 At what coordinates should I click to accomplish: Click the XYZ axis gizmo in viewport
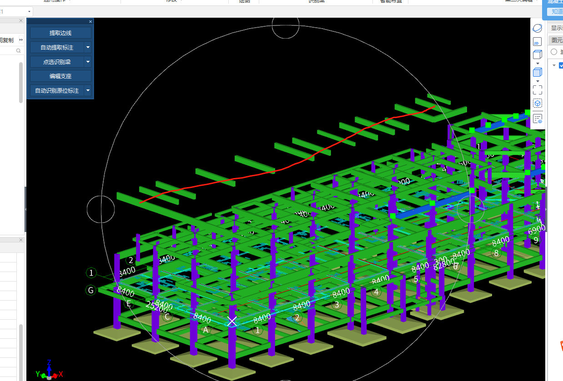49,370
